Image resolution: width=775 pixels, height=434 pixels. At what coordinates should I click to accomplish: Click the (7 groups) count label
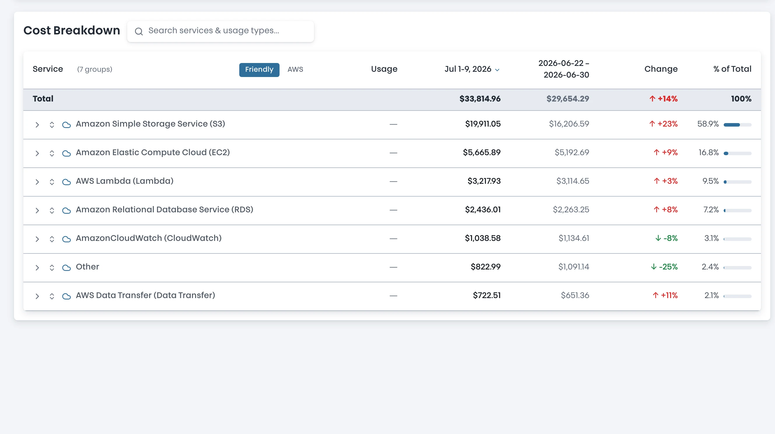click(95, 69)
